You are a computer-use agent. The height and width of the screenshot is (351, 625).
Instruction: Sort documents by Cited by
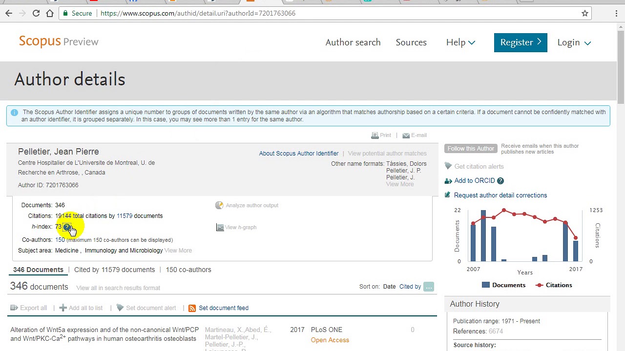click(410, 287)
